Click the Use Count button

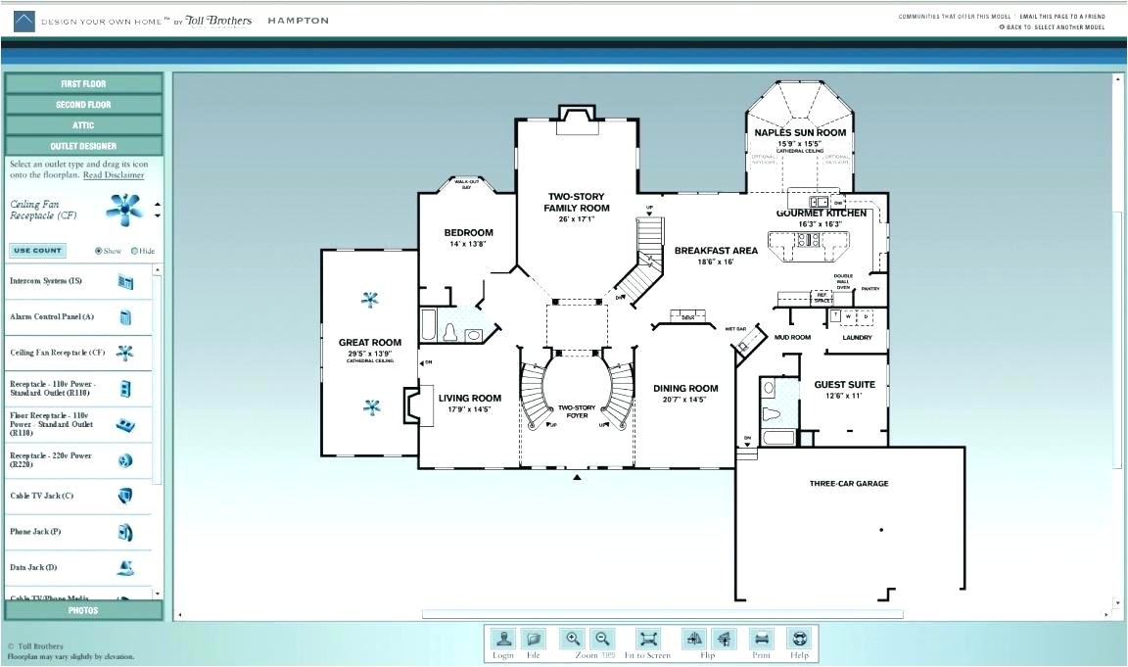(37, 251)
